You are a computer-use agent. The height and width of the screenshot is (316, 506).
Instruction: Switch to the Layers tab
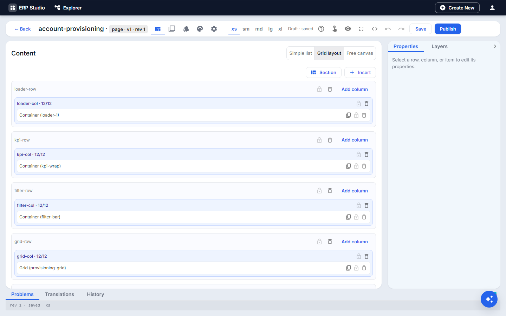(440, 46)
